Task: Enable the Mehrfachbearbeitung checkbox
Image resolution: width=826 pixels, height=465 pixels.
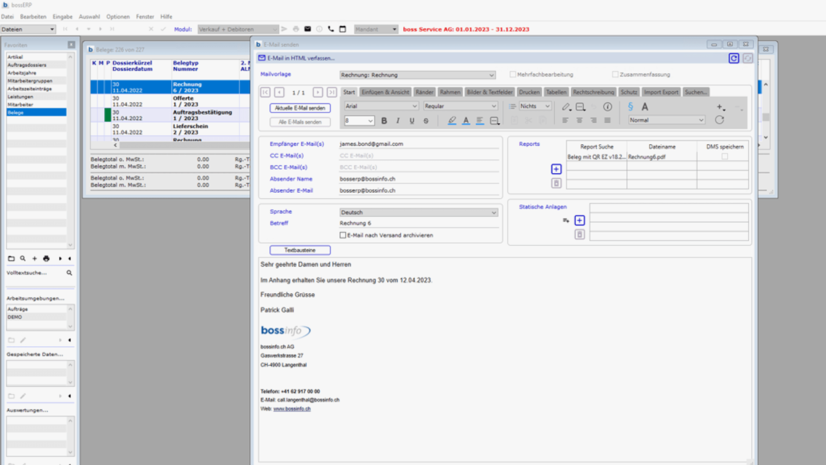Action: (x=512, y=74)
